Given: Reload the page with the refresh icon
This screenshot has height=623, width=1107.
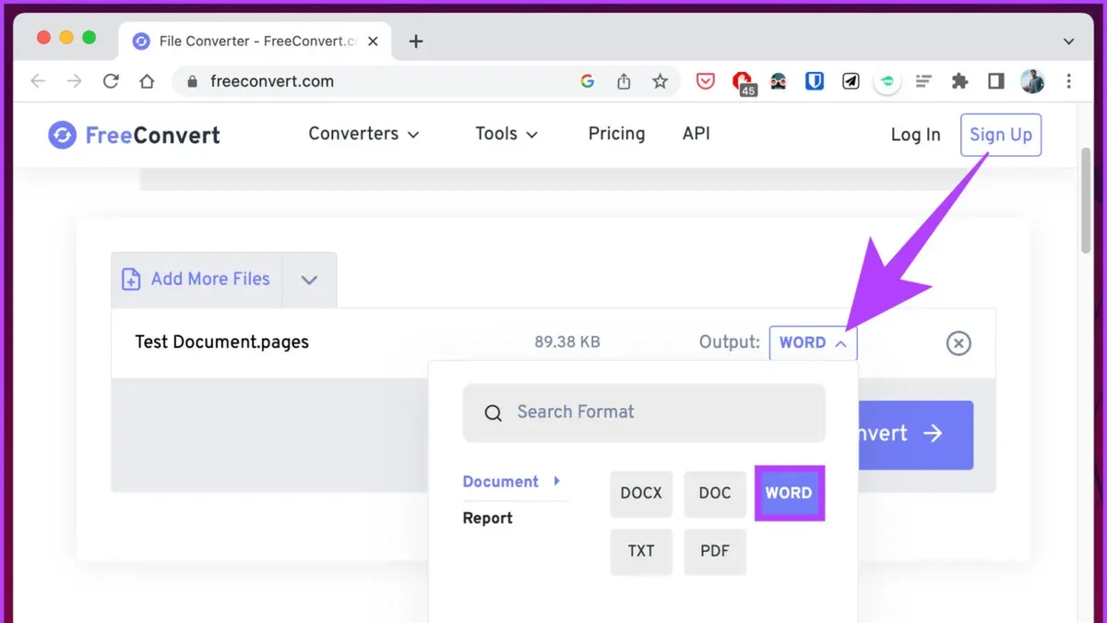Looking at the screenshot, I should (x=111, y=81).
